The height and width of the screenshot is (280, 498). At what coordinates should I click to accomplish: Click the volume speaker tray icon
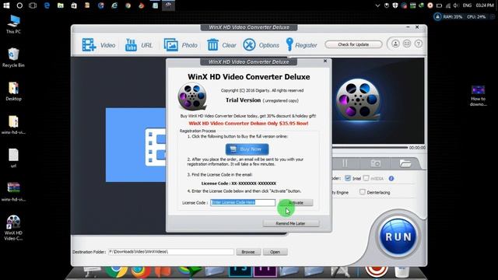[x=457, y=5]
